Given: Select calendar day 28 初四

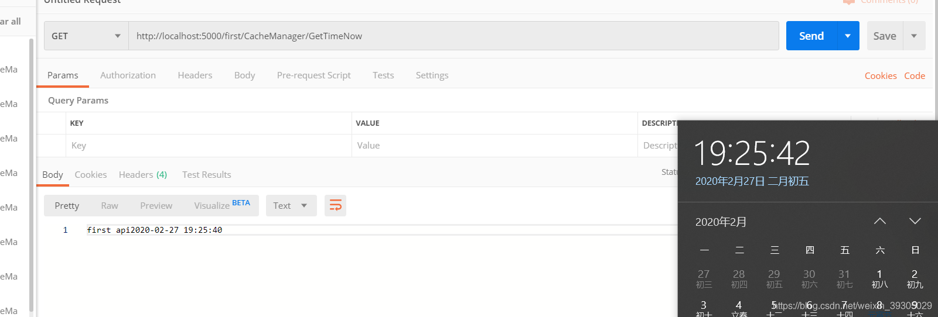Looking at the screenshot, I should coord(739,279).
